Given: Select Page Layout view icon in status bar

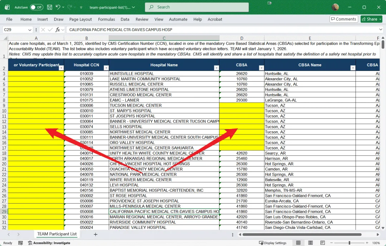Looking at the screenshot, I should pyautogui.click(x=311, y=242).
